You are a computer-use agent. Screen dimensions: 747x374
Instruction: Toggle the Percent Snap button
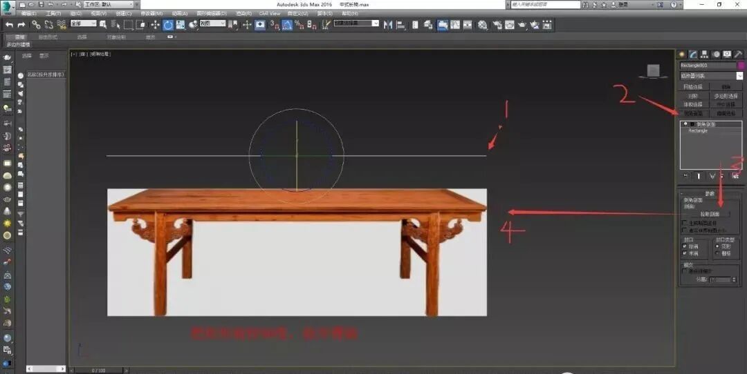pos(299,25)
